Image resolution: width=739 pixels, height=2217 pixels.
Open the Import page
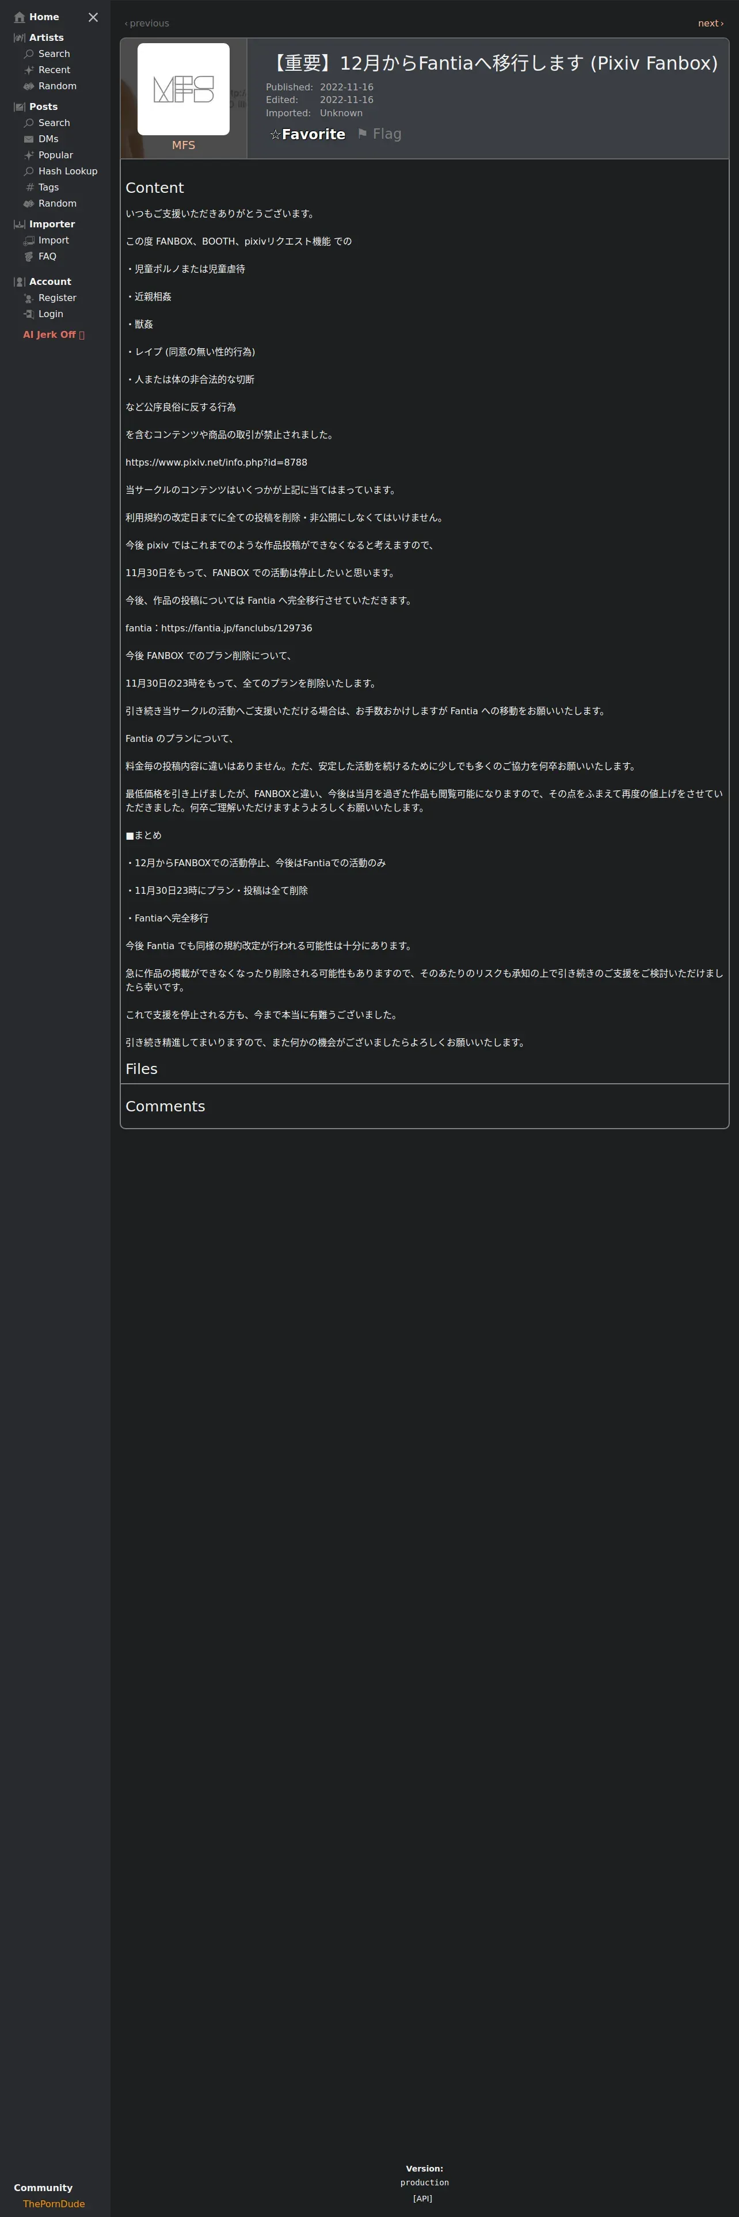point(54,240)
